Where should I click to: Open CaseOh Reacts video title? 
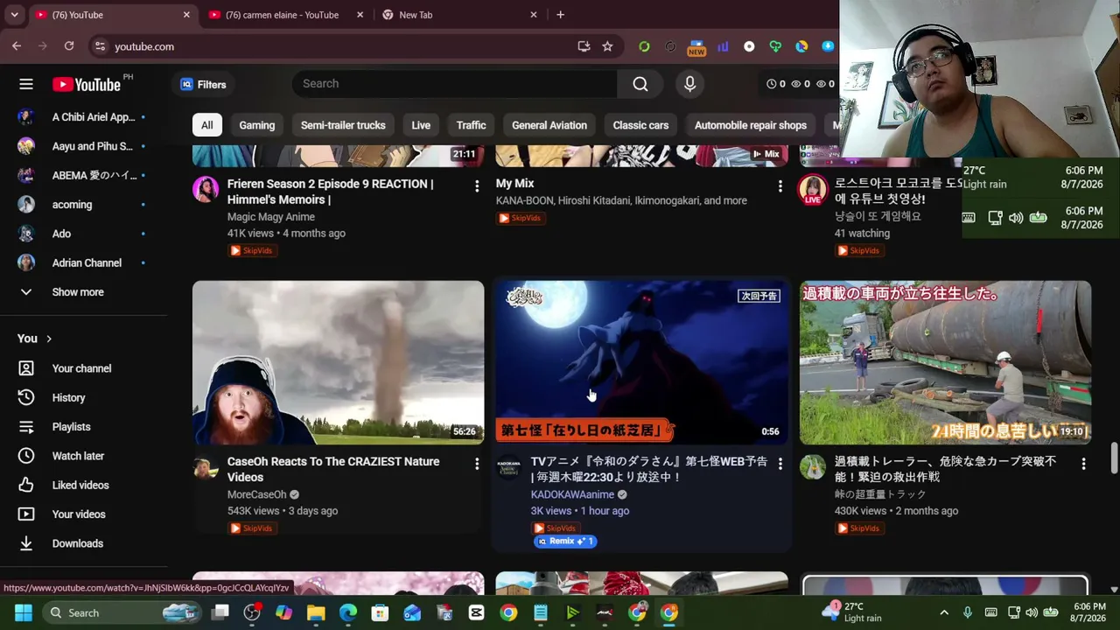[x=333, y=469]
